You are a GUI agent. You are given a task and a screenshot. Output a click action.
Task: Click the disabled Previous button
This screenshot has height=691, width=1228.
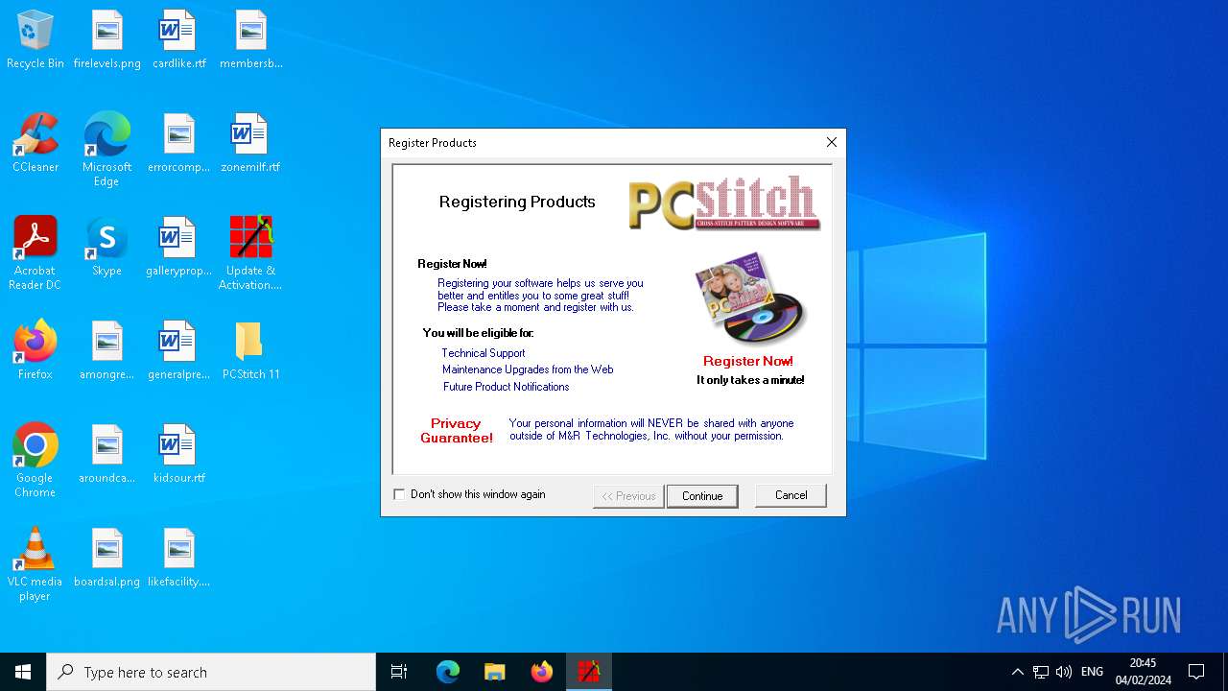tap(628, 496)
